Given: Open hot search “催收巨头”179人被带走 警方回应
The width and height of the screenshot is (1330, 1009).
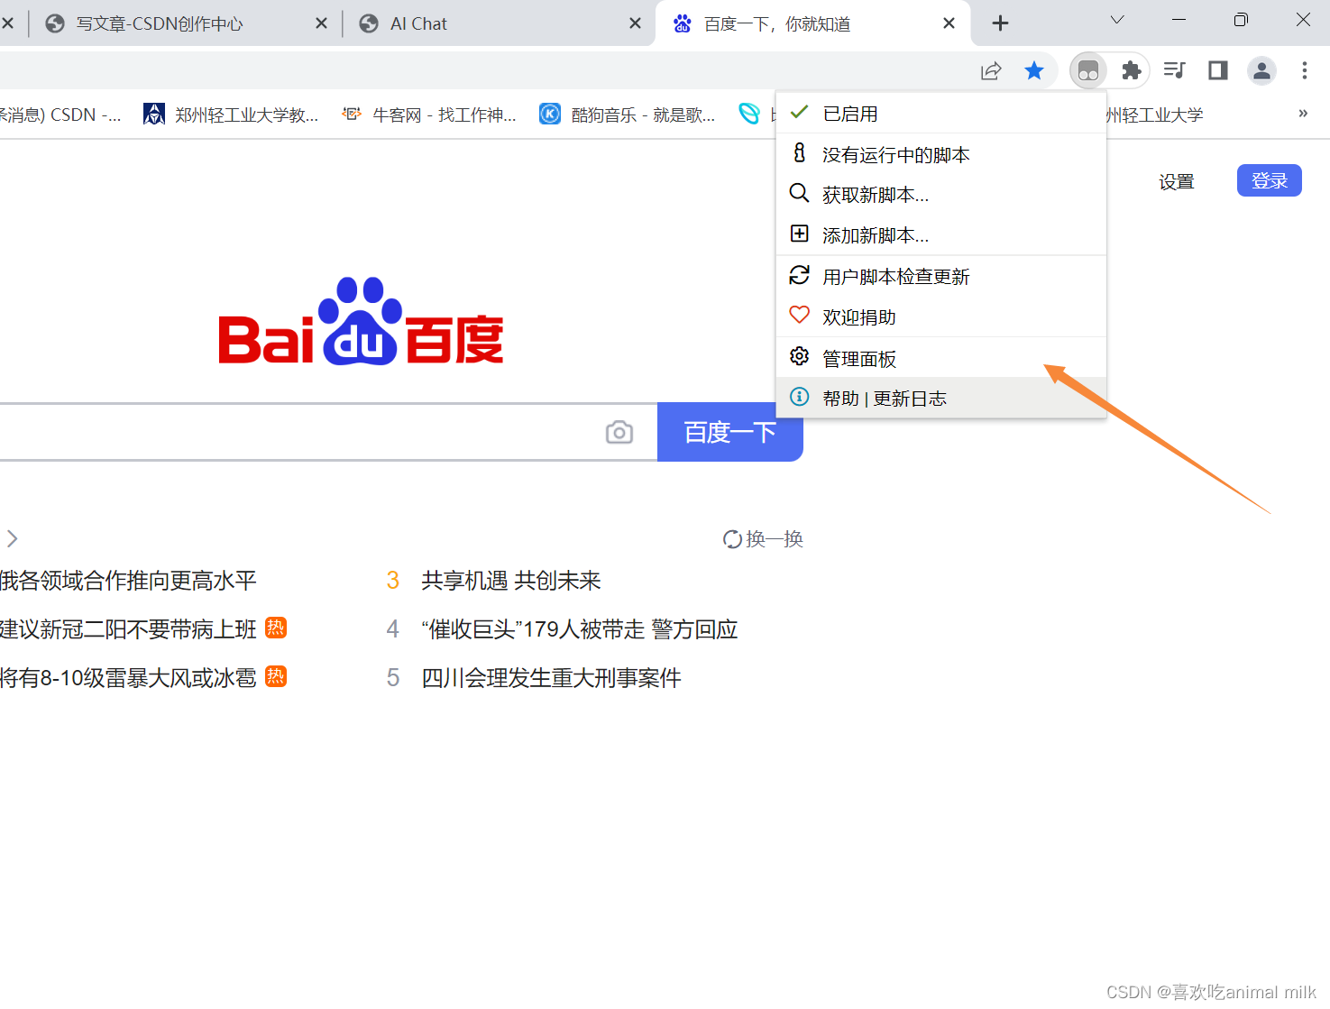Looking at the screenshot, I should tap(580, 629).
